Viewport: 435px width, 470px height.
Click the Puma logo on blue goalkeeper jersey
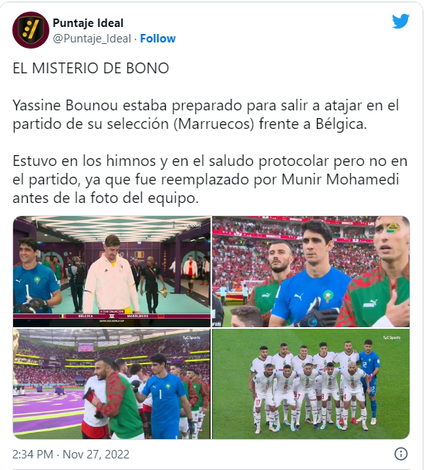[x=299, y=297]
